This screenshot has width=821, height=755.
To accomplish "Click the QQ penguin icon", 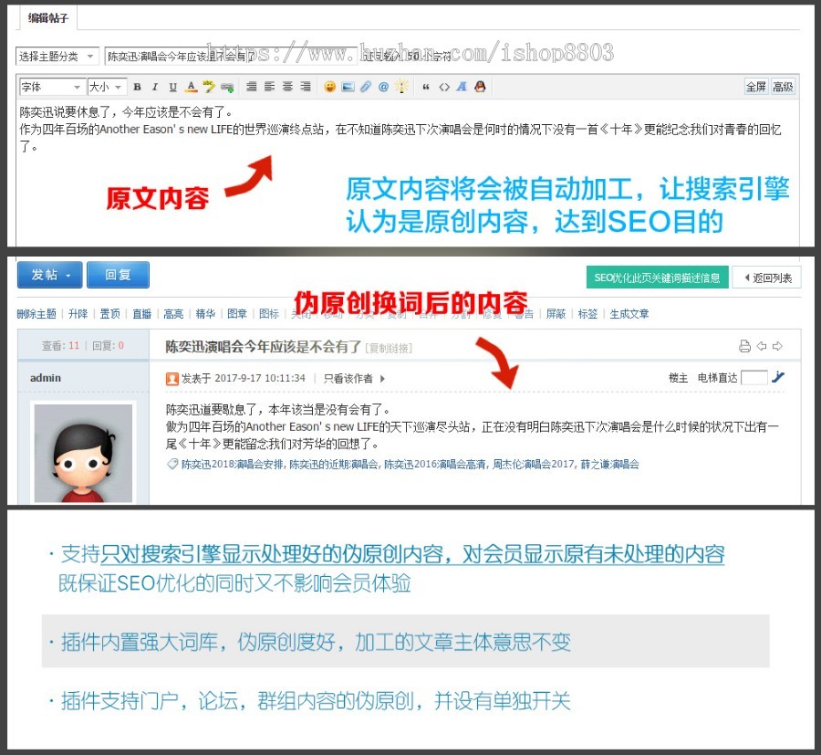I will coord(480,87).
